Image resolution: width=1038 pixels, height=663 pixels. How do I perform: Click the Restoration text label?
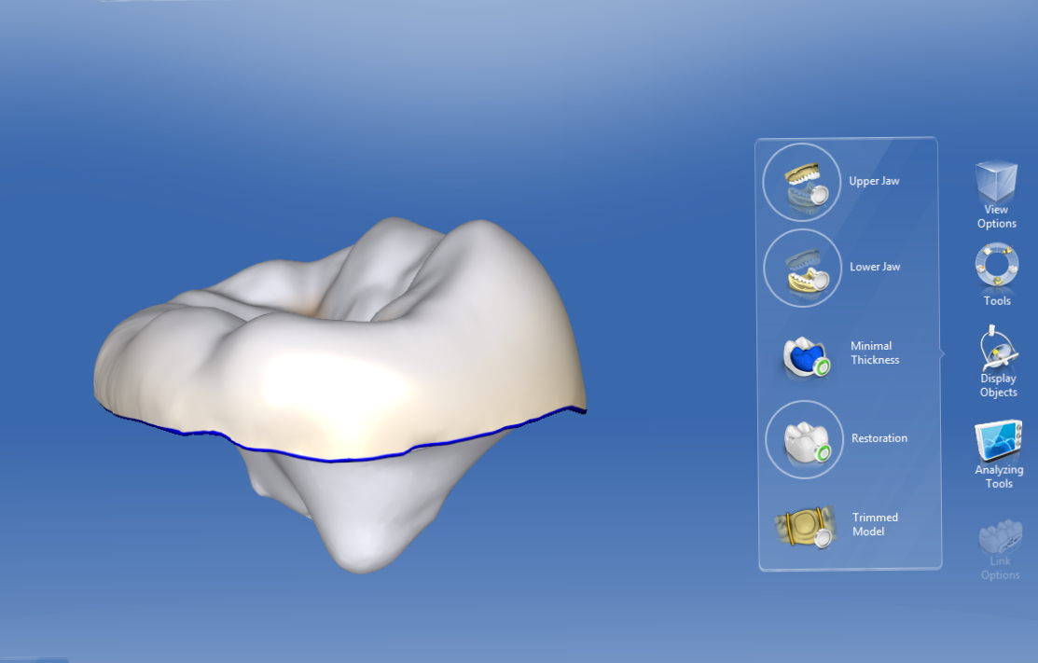click(879, 437)
